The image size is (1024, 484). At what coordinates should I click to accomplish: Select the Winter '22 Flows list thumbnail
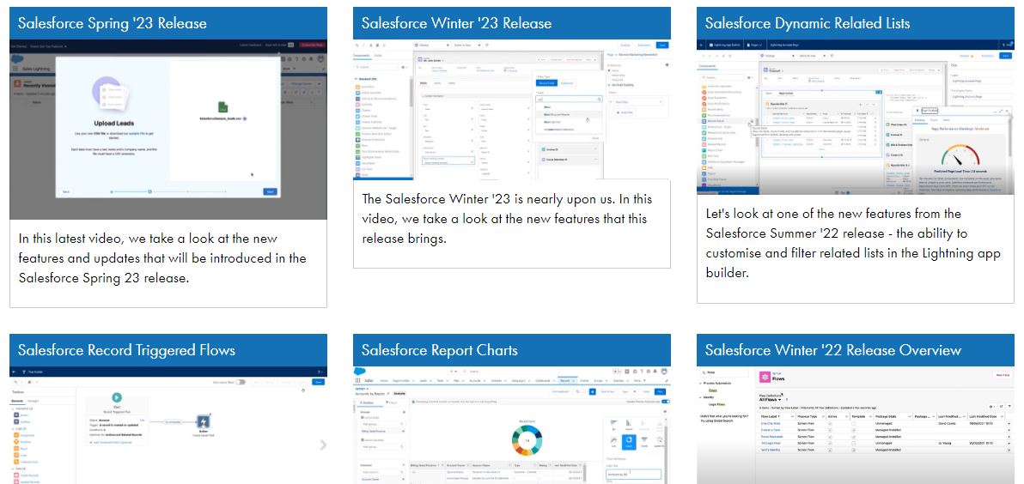pyautogui.click(x=856, y=425)
